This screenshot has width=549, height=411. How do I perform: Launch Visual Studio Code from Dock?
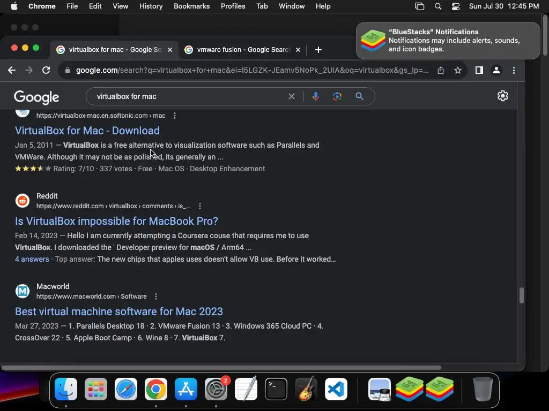pyautogui.click(x=336, y=389)
